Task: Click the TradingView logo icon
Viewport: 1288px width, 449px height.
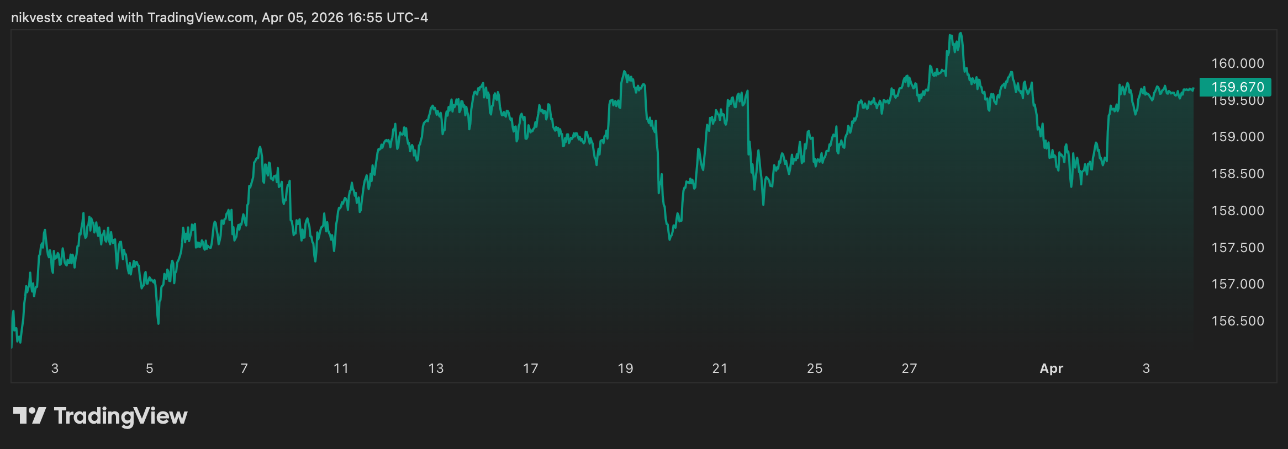Action: [29, 415]
